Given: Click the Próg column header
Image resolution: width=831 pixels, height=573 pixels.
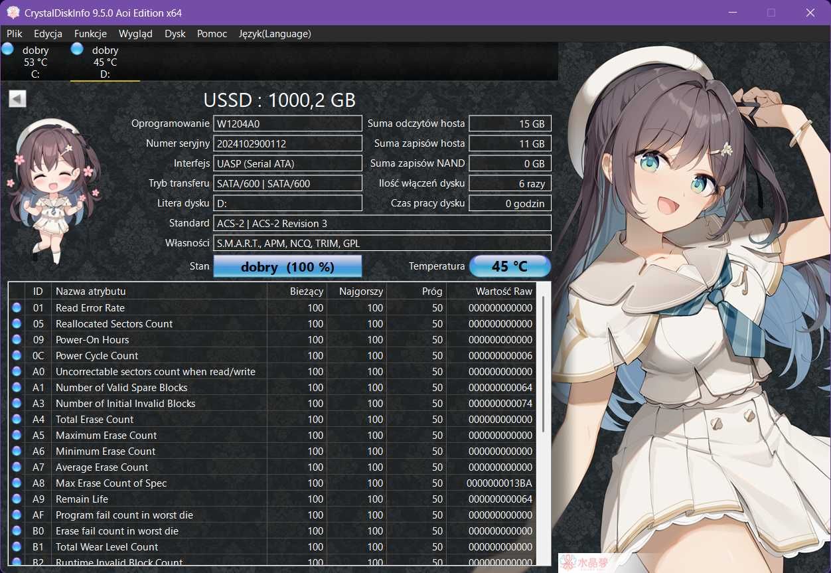Looking at the screenshot, I should click(416, 291).
